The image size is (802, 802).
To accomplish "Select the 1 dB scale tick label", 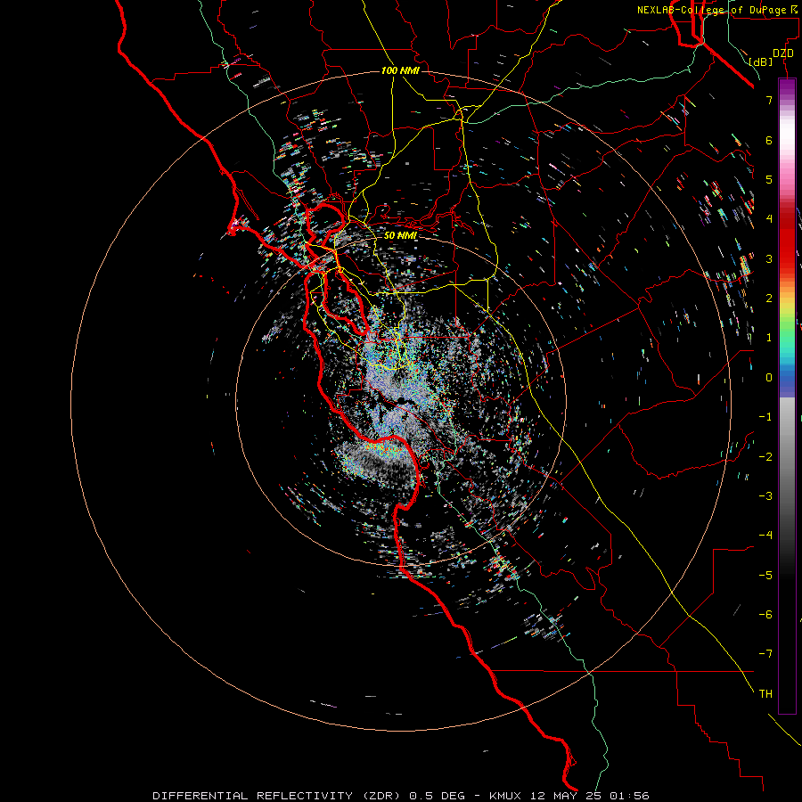I will 769,338.
